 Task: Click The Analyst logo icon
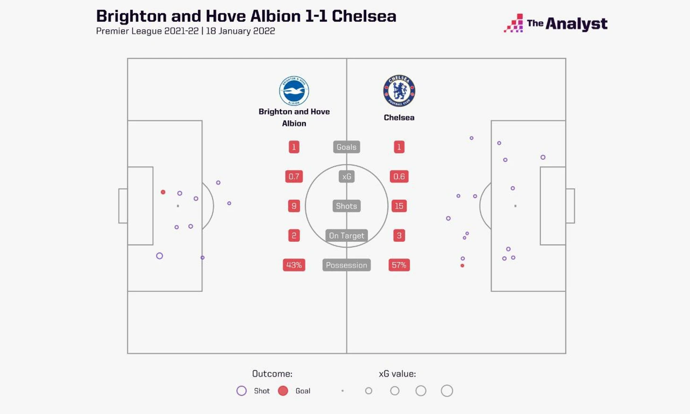pos(514,23)
